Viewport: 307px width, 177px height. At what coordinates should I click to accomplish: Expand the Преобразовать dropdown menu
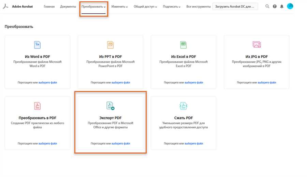(x=93, y=6)
